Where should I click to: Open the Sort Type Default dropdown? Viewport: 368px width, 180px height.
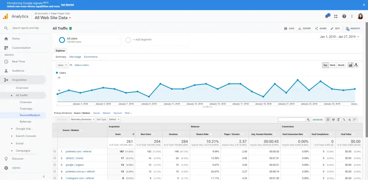114,119
